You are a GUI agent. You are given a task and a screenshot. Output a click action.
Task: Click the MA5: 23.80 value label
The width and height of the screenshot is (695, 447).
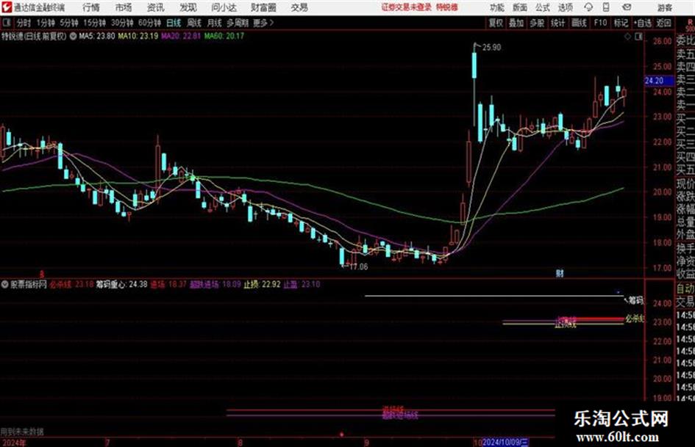96,36
